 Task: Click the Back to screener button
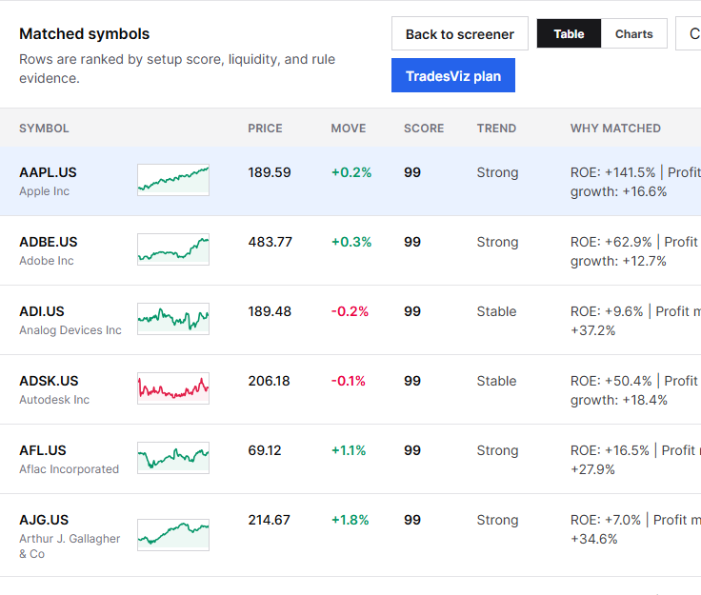click(x=460, y=34)
